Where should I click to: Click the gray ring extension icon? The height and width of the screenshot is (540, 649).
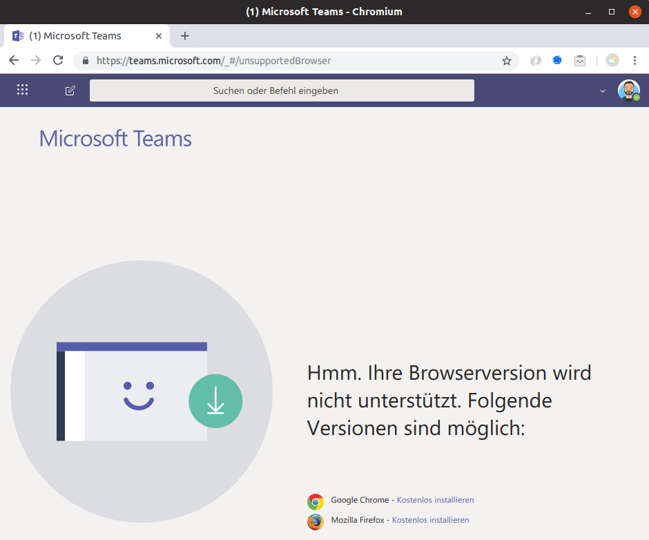536,61
